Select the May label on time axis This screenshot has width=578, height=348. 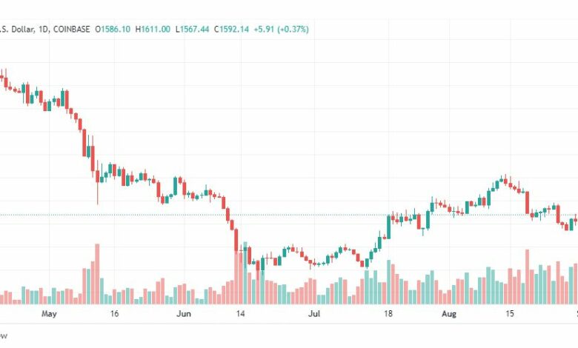pyautogui.click(x=49, y=314)
